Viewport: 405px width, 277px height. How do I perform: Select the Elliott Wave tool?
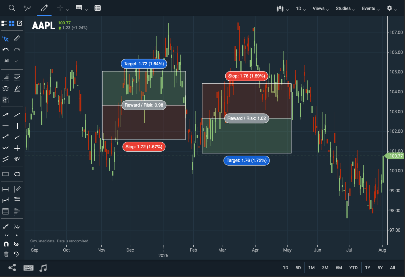pos(6,226)
